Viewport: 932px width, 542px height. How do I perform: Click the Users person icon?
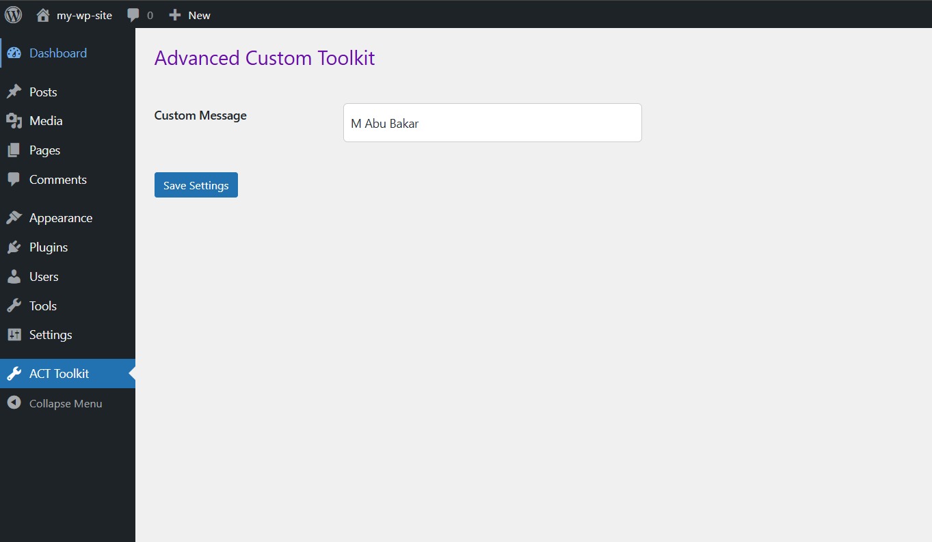pos(14,277)
